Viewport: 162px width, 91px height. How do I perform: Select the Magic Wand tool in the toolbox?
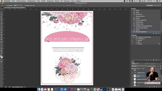pos(1,17)
